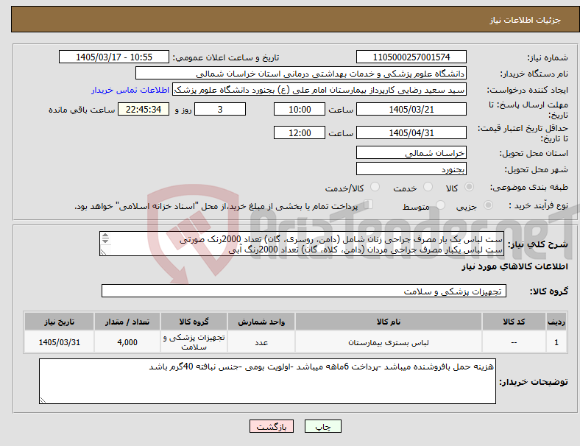This screenshot has height=446, width=580.
Task: Click the اطلاعات کالاهای مورد نیاز heading
Action: coord(514,266)
